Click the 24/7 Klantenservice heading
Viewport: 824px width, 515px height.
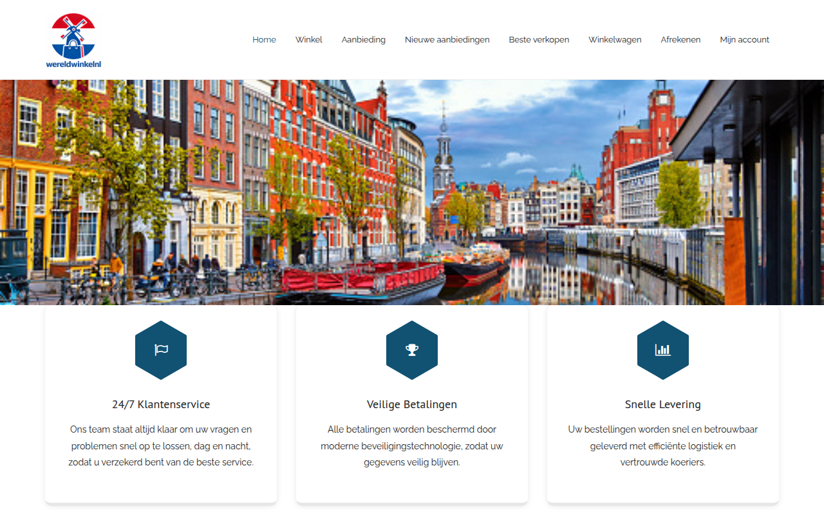click(x=161, y=405)
